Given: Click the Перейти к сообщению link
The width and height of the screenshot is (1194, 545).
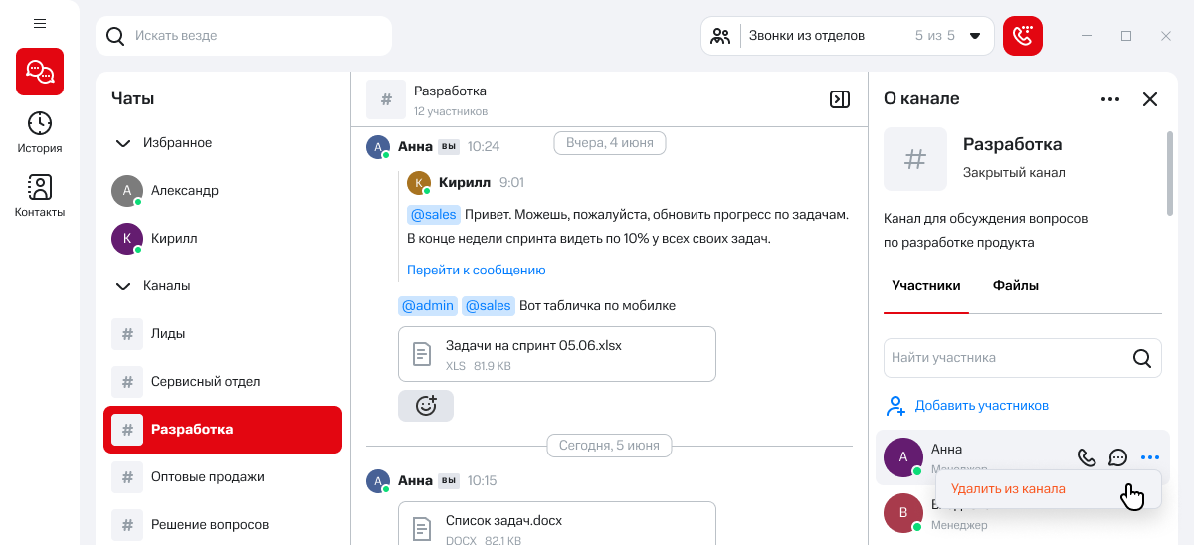Looking at the screenshot, I should point(476,271).
